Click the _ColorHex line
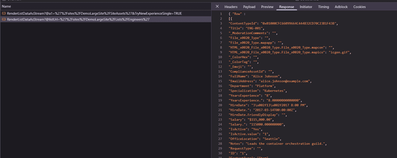This screenshot has width=397, height=158. tap(243, 57)
